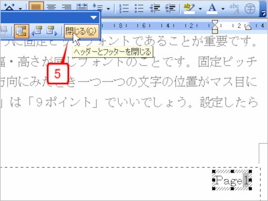Viewport: 268px width, 201px height.
Task: Increase the paragraph indent
Action: coord(170,7)
